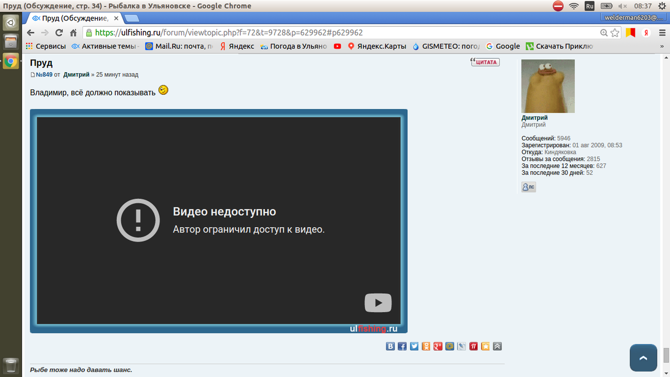The height and width of the screenshot is (377, 670).
Task: Play the embedded video
Action: pyautogui.click(x=378, y=302)
